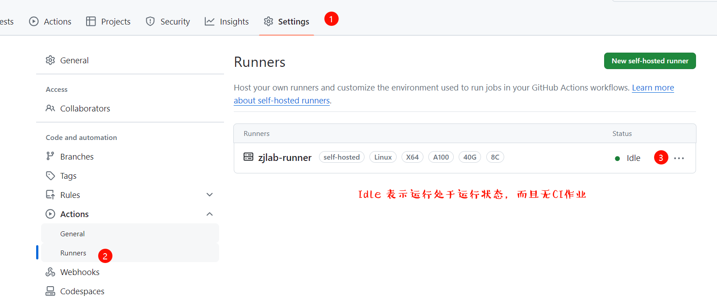The image size is (717, 300).
Task: Click the Status column header
Action: (x=622, y=133)
